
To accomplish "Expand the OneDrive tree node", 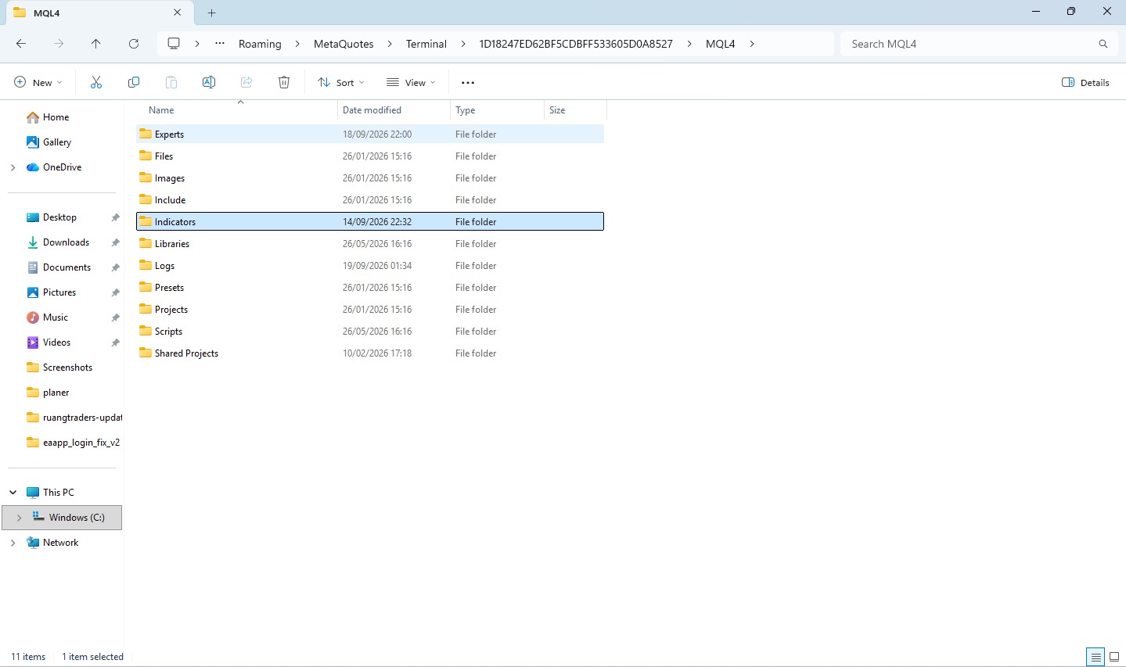I will point(13,167).
